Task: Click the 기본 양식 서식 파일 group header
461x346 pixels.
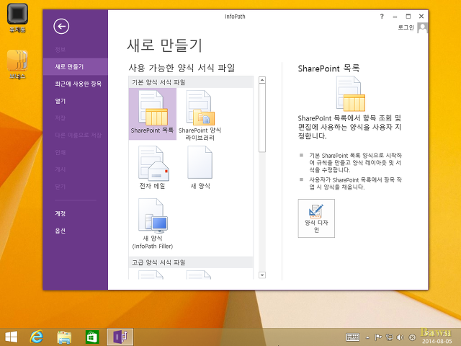Action: [191, 82]
